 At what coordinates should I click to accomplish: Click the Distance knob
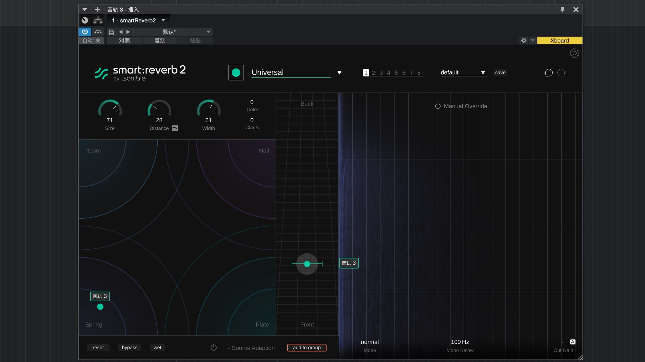[159, 108]
